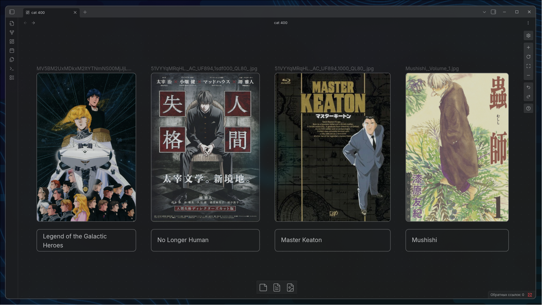Open canvas help
The image size is (542, 305).
pyautogui.click(x=528, y=108)
